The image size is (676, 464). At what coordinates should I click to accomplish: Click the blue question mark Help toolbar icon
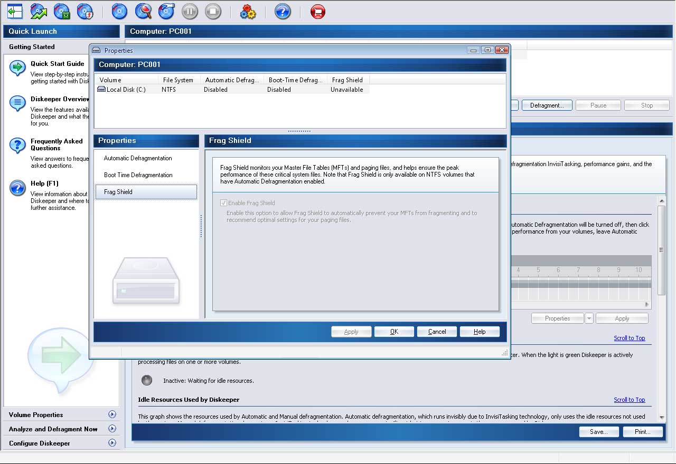(x=283, y=11)
